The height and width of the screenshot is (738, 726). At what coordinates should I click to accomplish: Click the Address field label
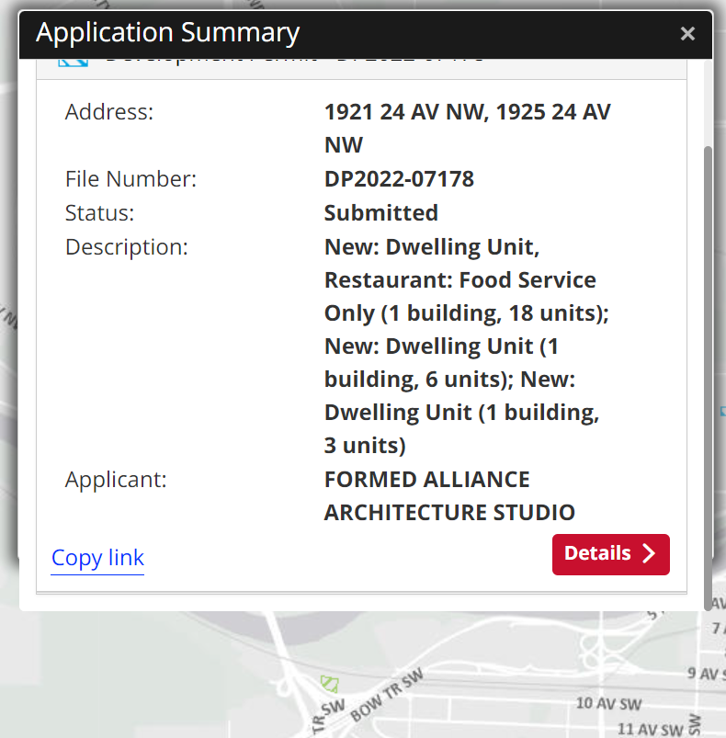(x=109, y=112)
